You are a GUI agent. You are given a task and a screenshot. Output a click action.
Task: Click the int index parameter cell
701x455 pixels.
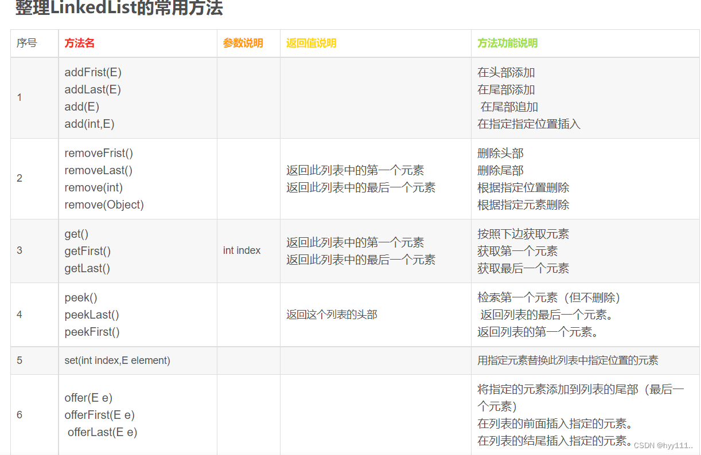pos(241,250)
